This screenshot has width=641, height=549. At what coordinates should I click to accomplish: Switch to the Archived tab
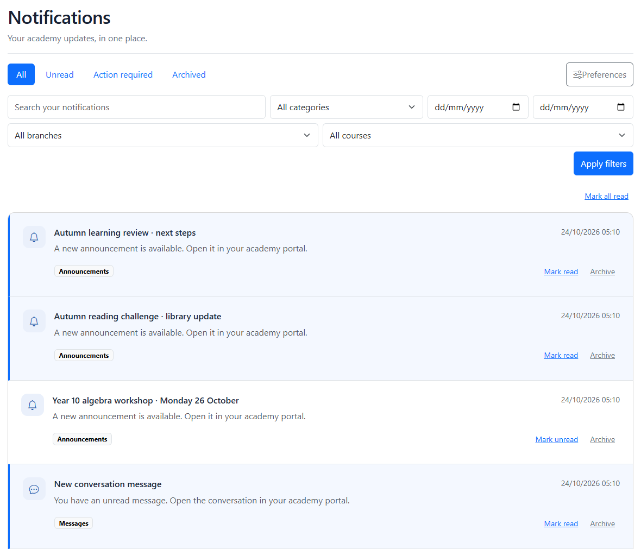(x=189, y=74)
